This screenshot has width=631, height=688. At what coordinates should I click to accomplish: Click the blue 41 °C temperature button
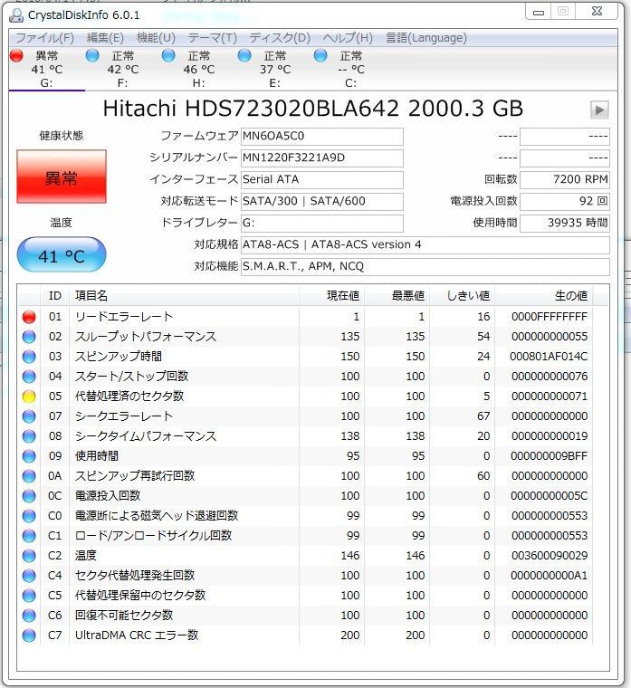pyautogui.click(x=62, y=255)
